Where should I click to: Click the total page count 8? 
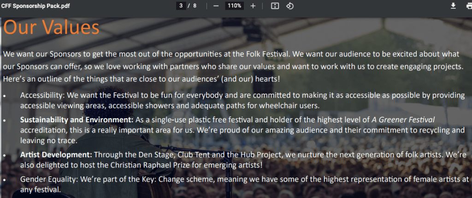pos(195,6)
